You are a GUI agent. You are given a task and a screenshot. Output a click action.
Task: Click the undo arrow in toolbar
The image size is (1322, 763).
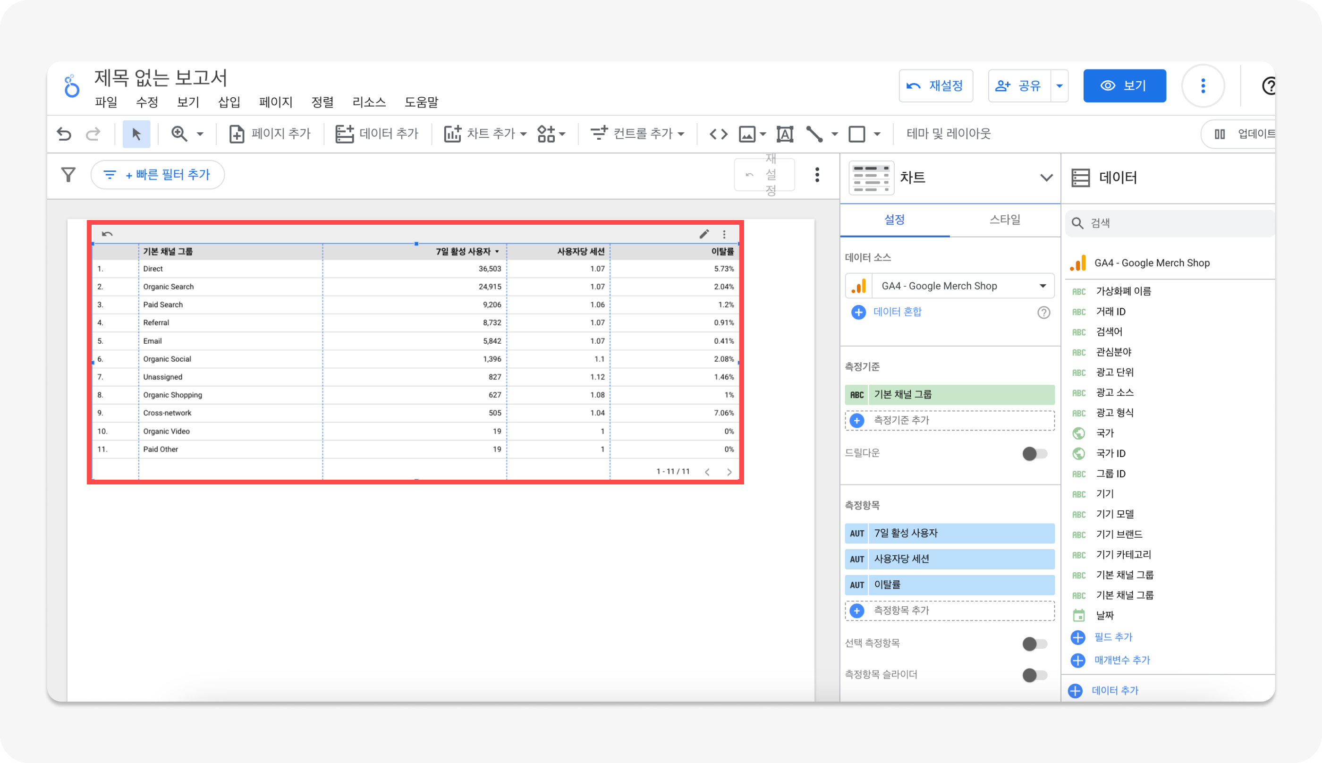click(x=64, y=134)
